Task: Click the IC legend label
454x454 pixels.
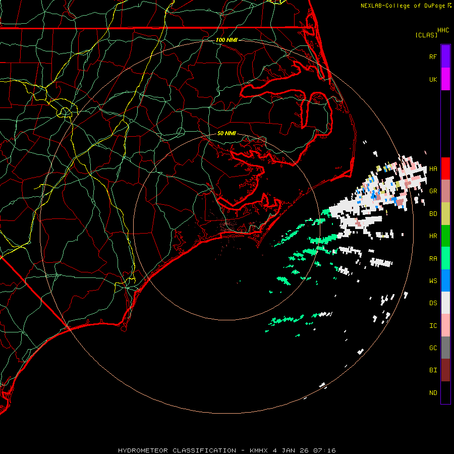Action: (433, 326)
